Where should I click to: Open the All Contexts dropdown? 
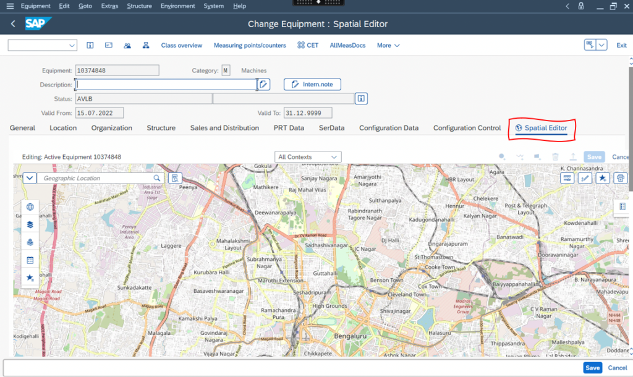point(307,156)
